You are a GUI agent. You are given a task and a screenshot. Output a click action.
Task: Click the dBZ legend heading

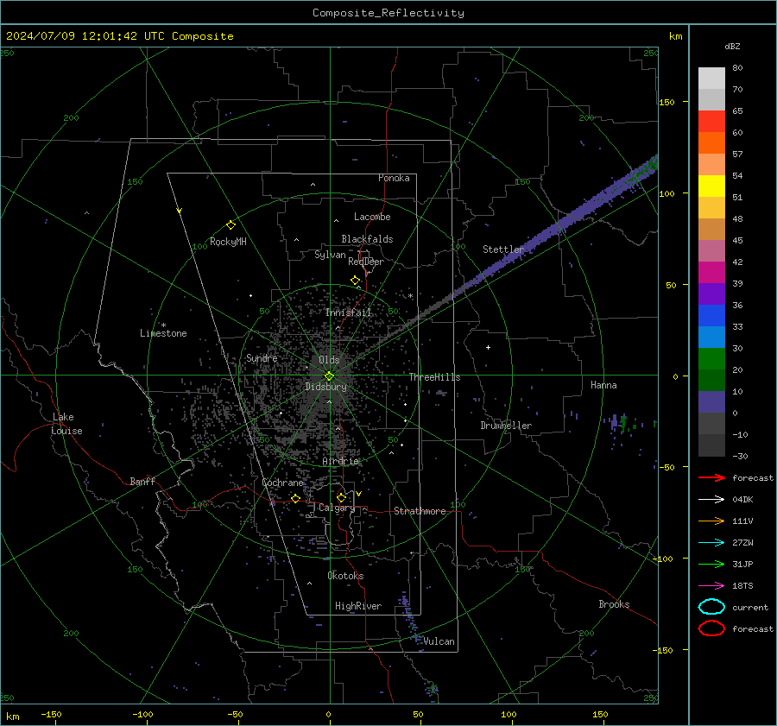click(x=732, y=46)
